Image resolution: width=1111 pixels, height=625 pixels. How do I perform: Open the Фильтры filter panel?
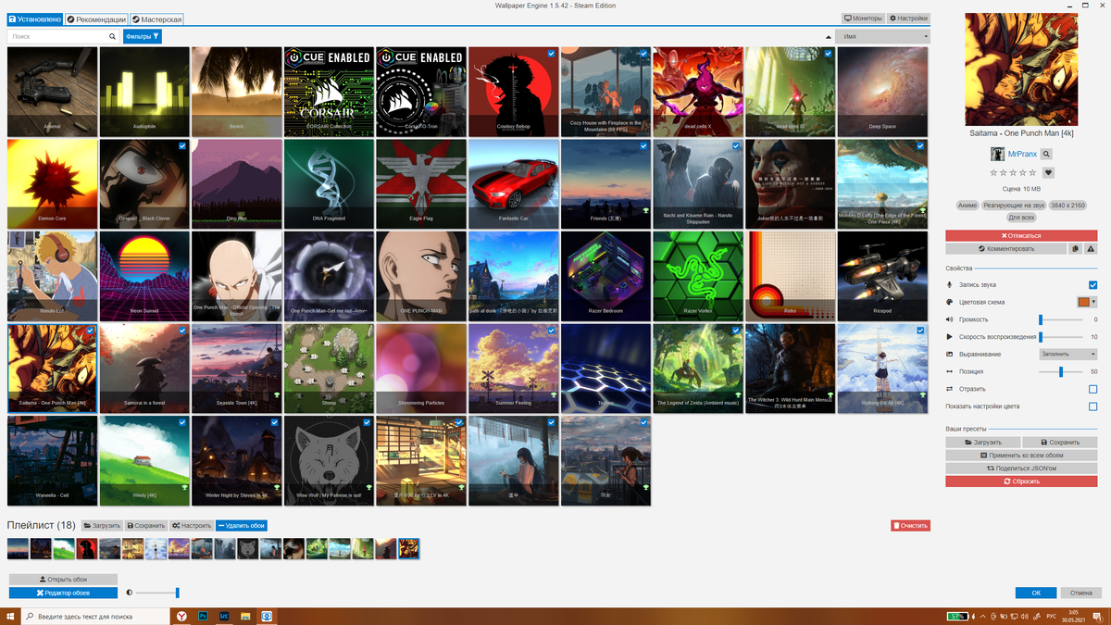tap(143, 36)
